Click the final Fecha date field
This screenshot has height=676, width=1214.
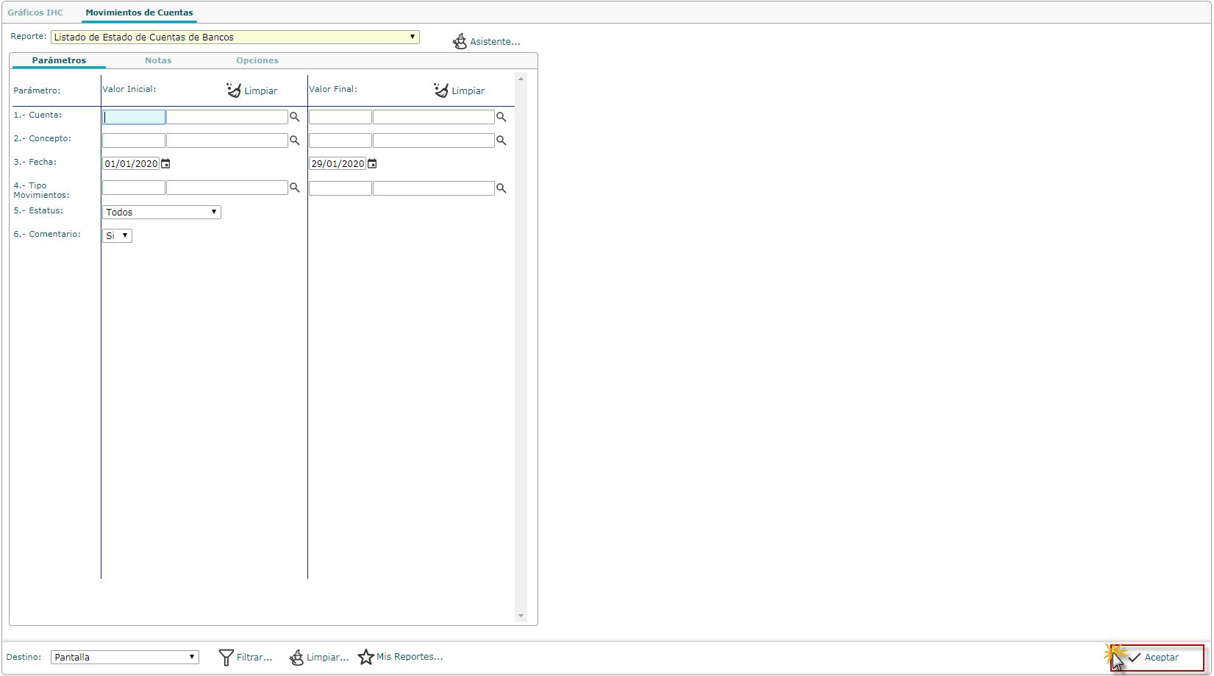pos(338,163)
